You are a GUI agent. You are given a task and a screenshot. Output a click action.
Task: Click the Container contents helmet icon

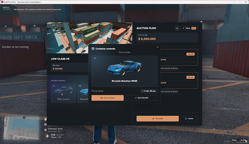(93, 49)
